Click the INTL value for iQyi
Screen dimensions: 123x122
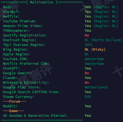point(89,45)
